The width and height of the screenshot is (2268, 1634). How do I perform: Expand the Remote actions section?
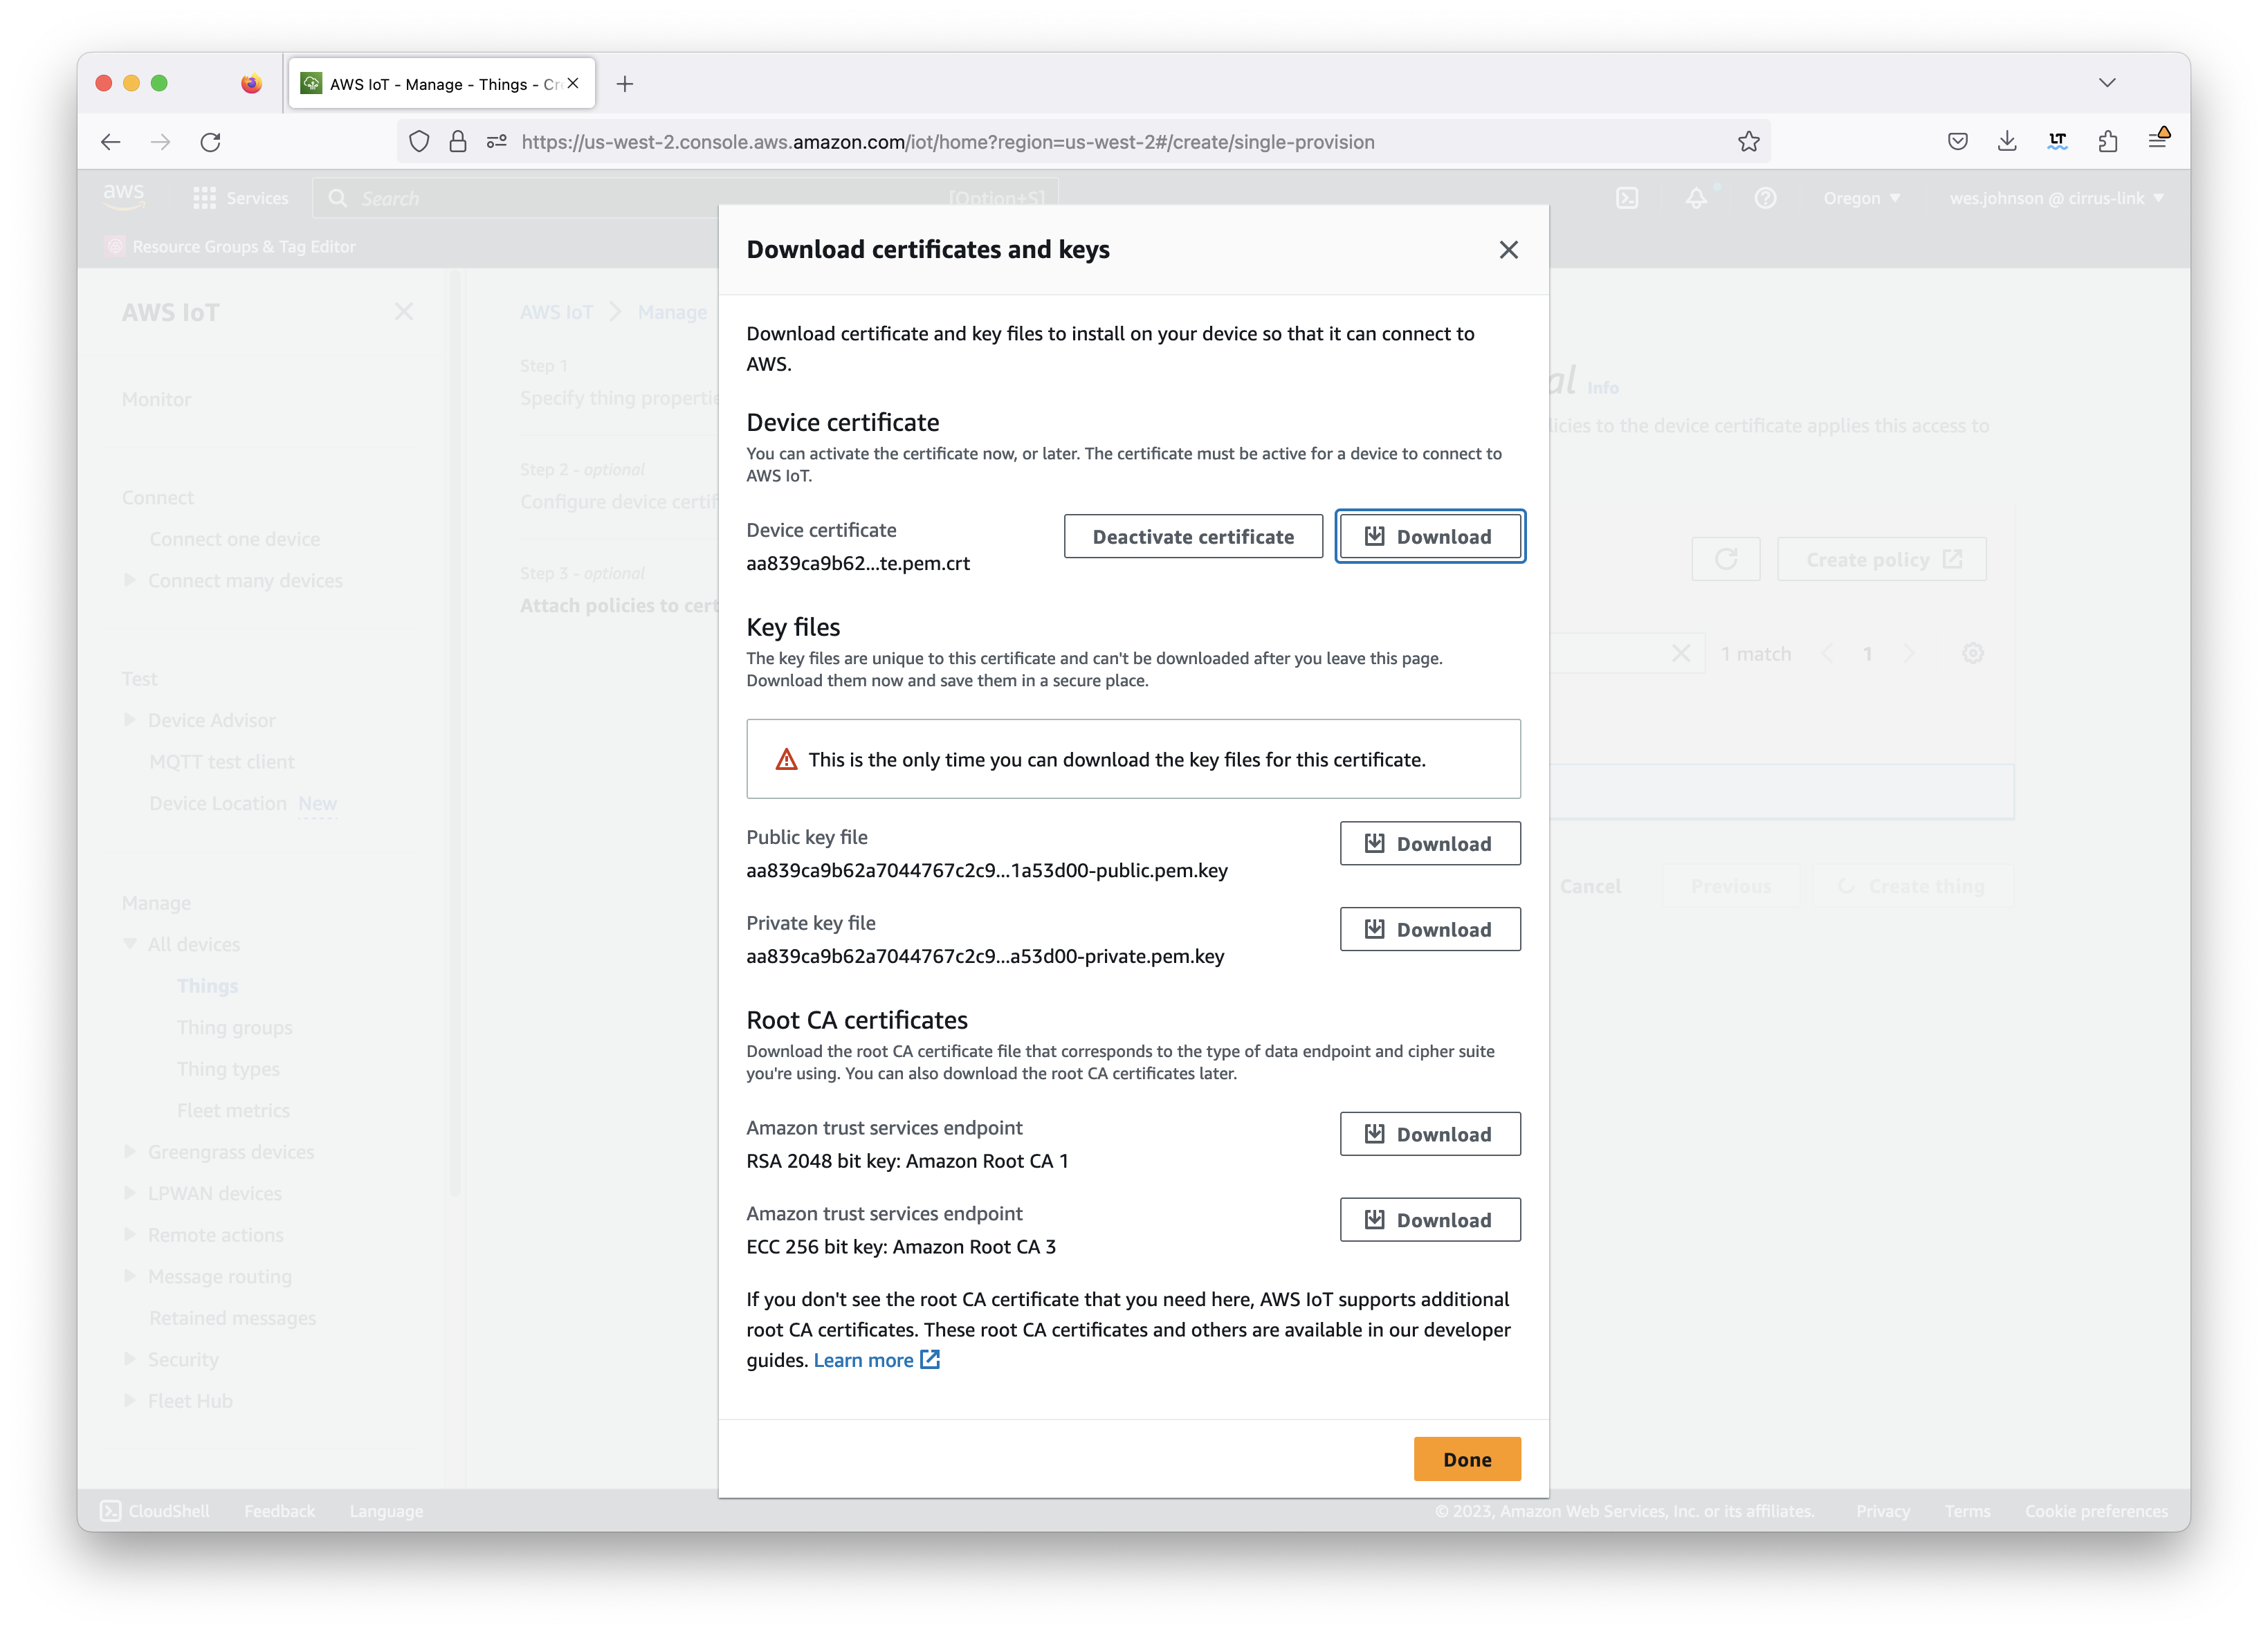tap(129, 1235)
